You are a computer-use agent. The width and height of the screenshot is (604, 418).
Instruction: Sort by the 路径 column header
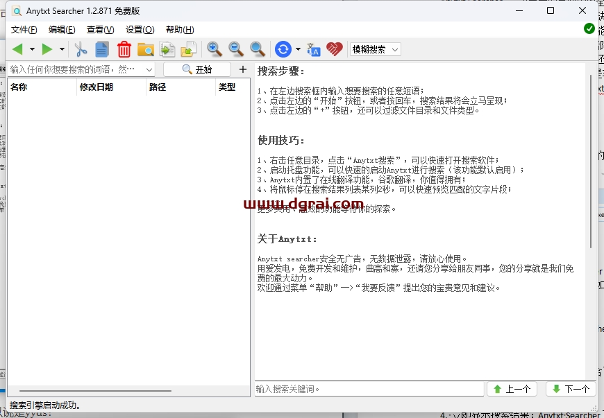point(181,87)
